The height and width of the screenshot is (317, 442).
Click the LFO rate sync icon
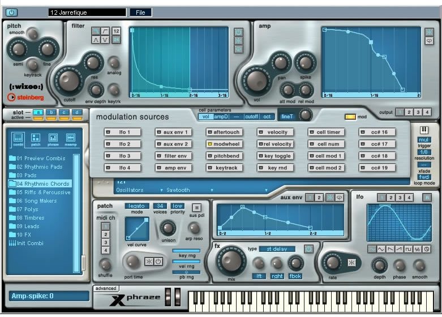[351, 263]
